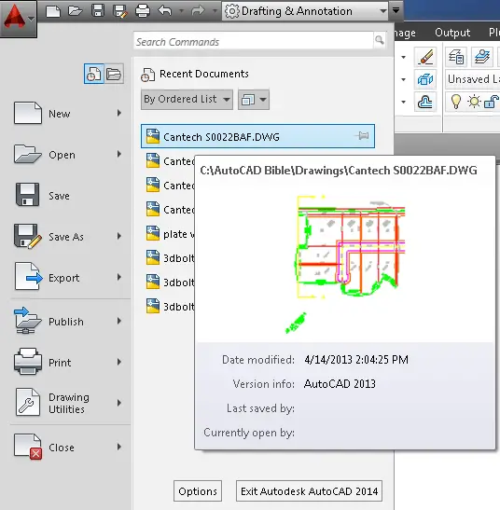Click the Layer Properties icon in ribbon

(456, 57)
